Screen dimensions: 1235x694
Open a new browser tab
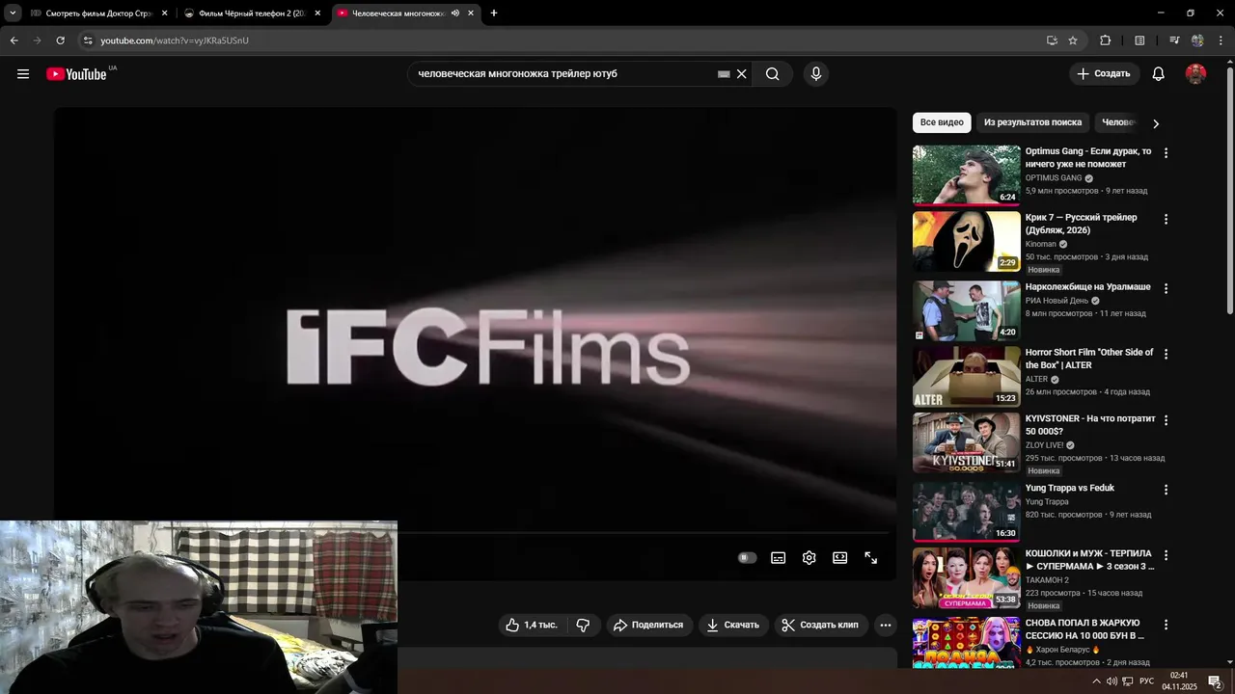click(494, 13)
